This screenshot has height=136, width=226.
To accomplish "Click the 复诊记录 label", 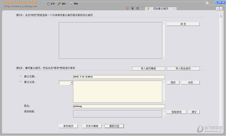I will pos(29,82).
